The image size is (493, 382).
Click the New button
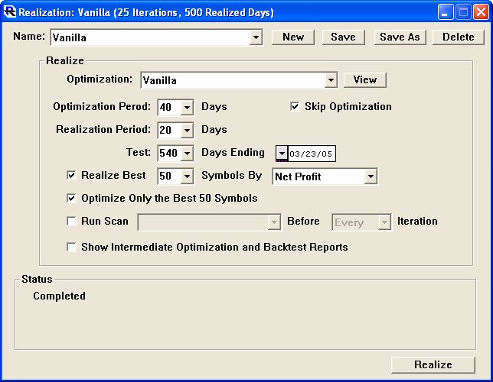point(293,37)
